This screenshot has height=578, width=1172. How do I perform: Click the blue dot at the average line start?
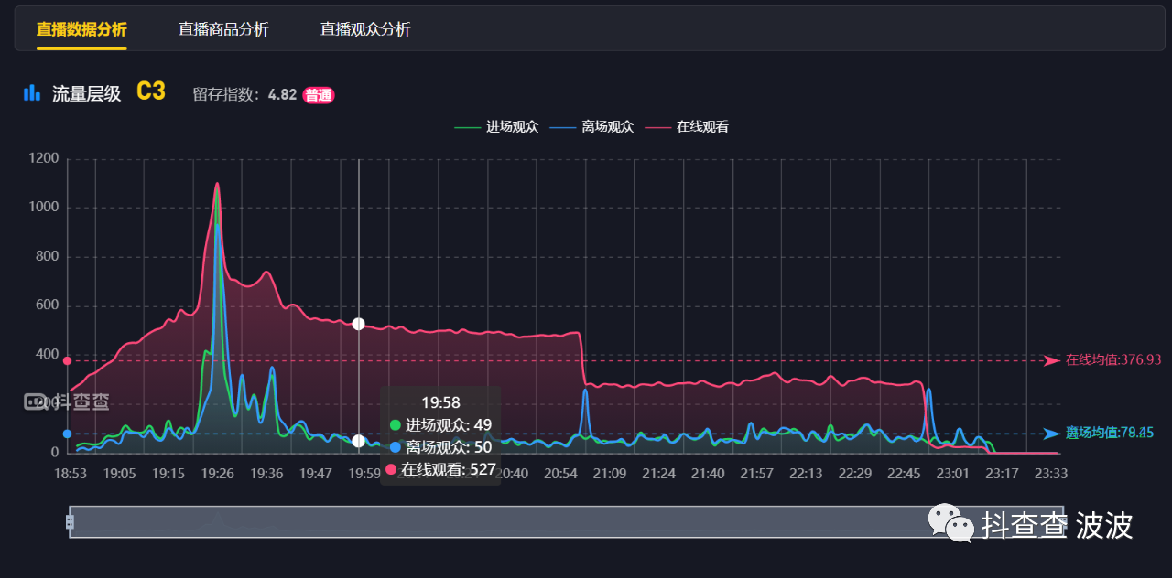click(67, 433)
